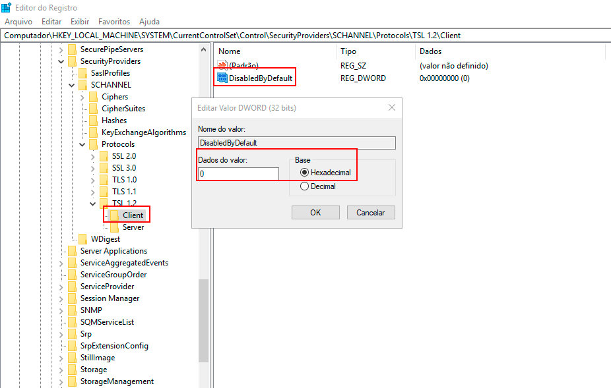Select the SecurePipeServers folder icon

tap(72, 49)
